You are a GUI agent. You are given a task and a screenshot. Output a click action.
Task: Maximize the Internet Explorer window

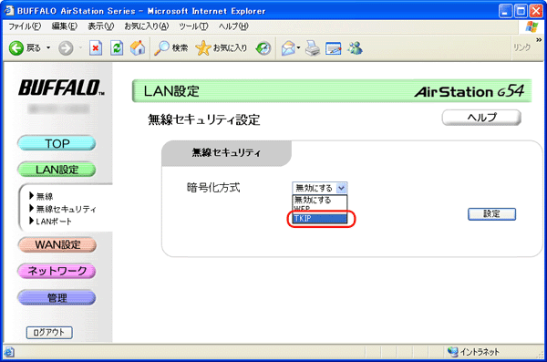[521, 11]
